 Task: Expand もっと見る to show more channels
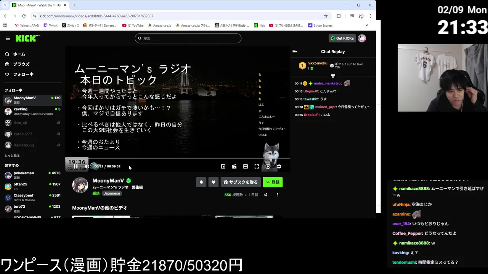(x=12, y=156)
